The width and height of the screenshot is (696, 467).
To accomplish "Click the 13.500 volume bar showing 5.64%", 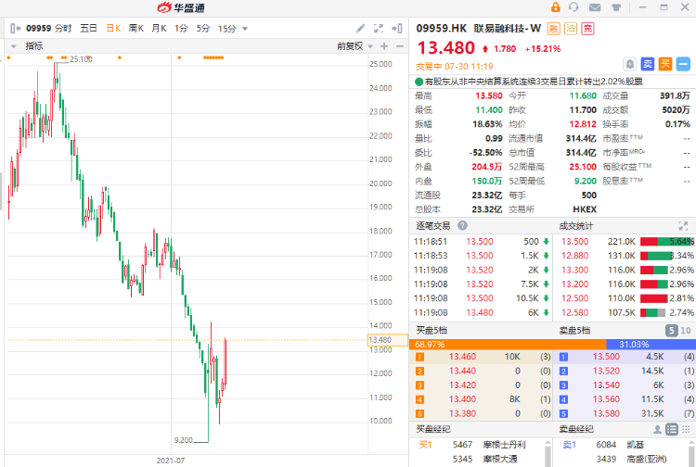I will [x=667, y=242].
